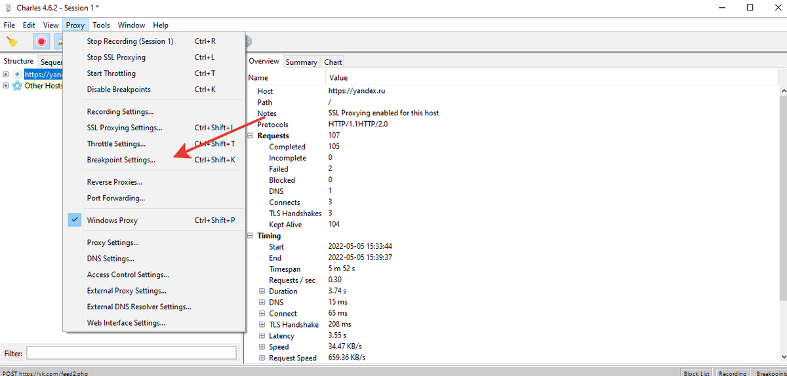Expand the Duration row
The image size is (787, 376).
click(262, 291)
